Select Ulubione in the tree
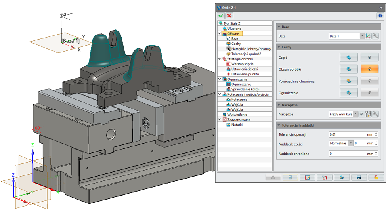Screen dimensions: 388x215 coord(234,29)
